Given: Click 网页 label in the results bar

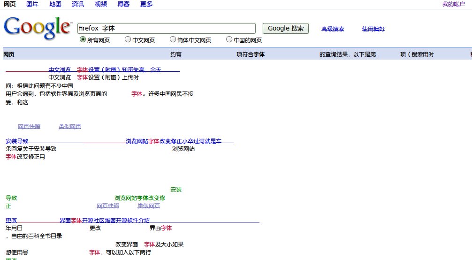Looking at the screenshot, I should pos(9,54).
